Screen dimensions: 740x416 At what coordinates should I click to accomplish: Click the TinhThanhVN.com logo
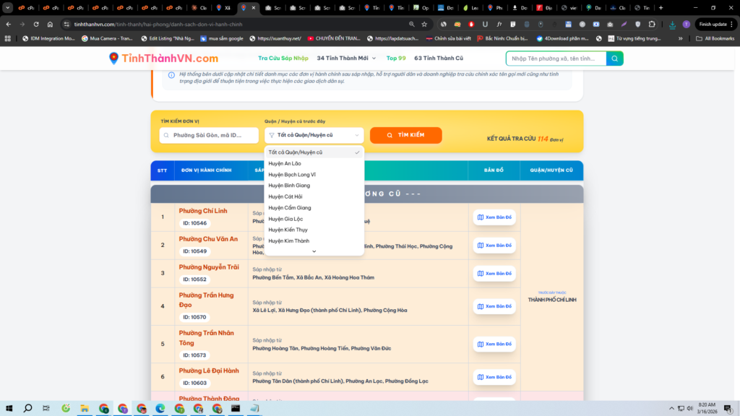tap(163, 58)
